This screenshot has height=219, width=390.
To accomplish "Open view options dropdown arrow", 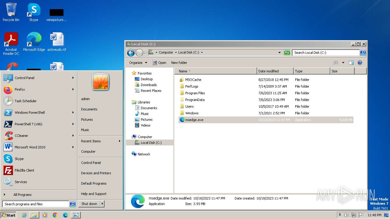I will click(x=343, y=63).
